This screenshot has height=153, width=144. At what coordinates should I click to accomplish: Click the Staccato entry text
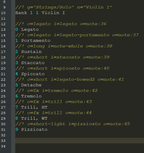[33, 63]
